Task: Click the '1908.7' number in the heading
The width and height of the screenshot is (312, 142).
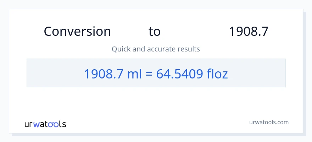Action: pos(248,32)
